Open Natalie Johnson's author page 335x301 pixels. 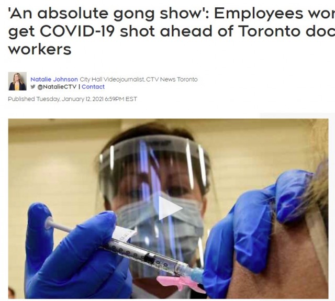54,79
